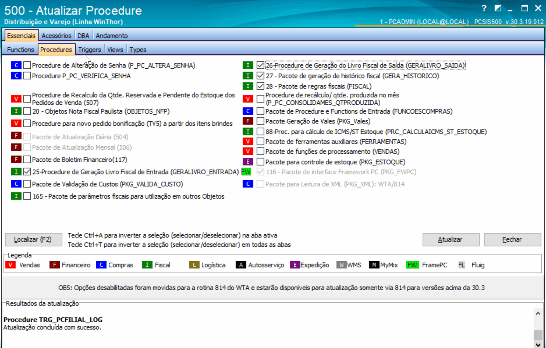Click the I icon beside GERALIVRO_SAIDA
Viewport: 546px width, 348px height.
[x=248, y=65]
